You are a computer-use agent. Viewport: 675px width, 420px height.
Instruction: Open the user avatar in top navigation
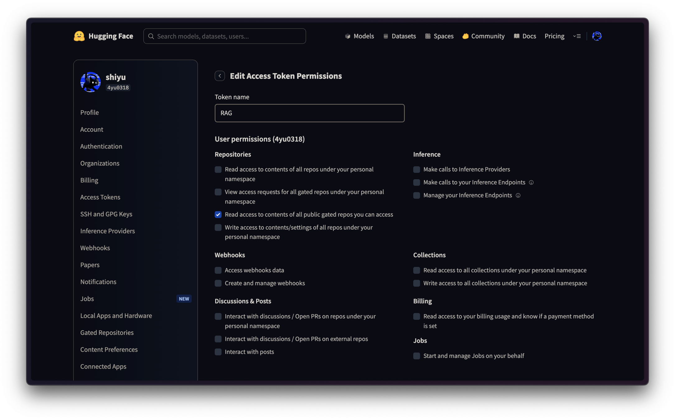(597, 36)
